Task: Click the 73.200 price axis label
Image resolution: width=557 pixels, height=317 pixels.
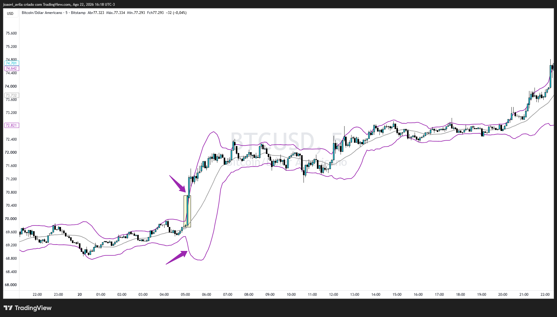Action: (x=11, y=113)
